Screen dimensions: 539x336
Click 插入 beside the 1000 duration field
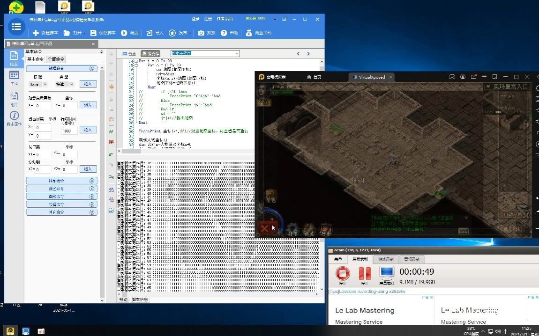click(x=88, y=130)
